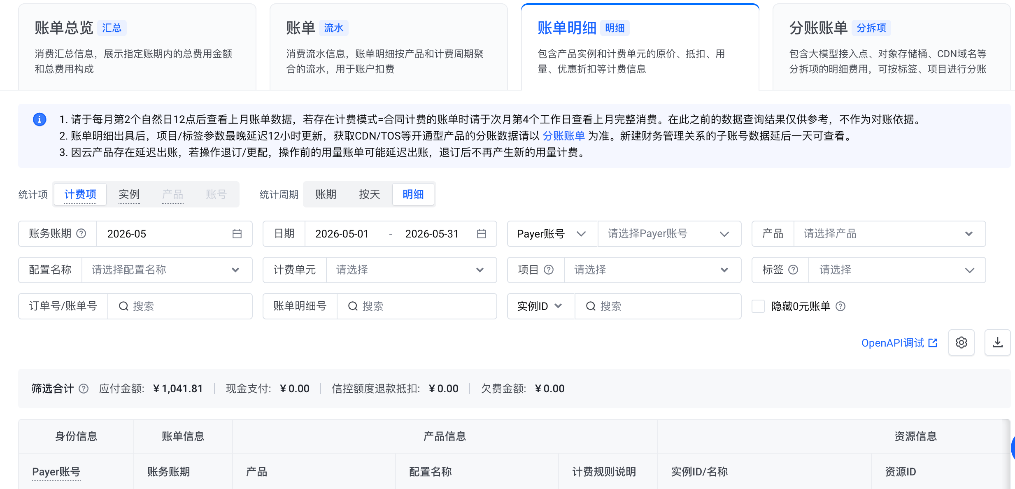
Task: Click the download export icon
Action: click(x=997, y=342)
